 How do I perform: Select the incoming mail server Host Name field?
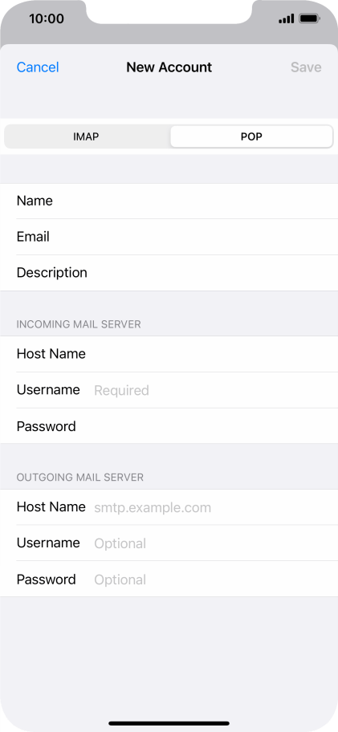[169, 354]
